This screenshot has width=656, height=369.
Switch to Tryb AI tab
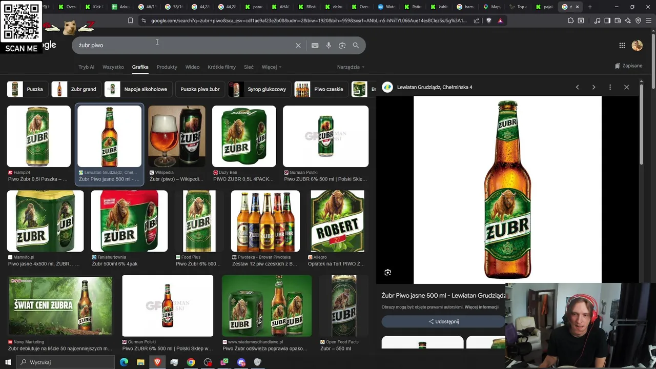[x=86, y=67]
